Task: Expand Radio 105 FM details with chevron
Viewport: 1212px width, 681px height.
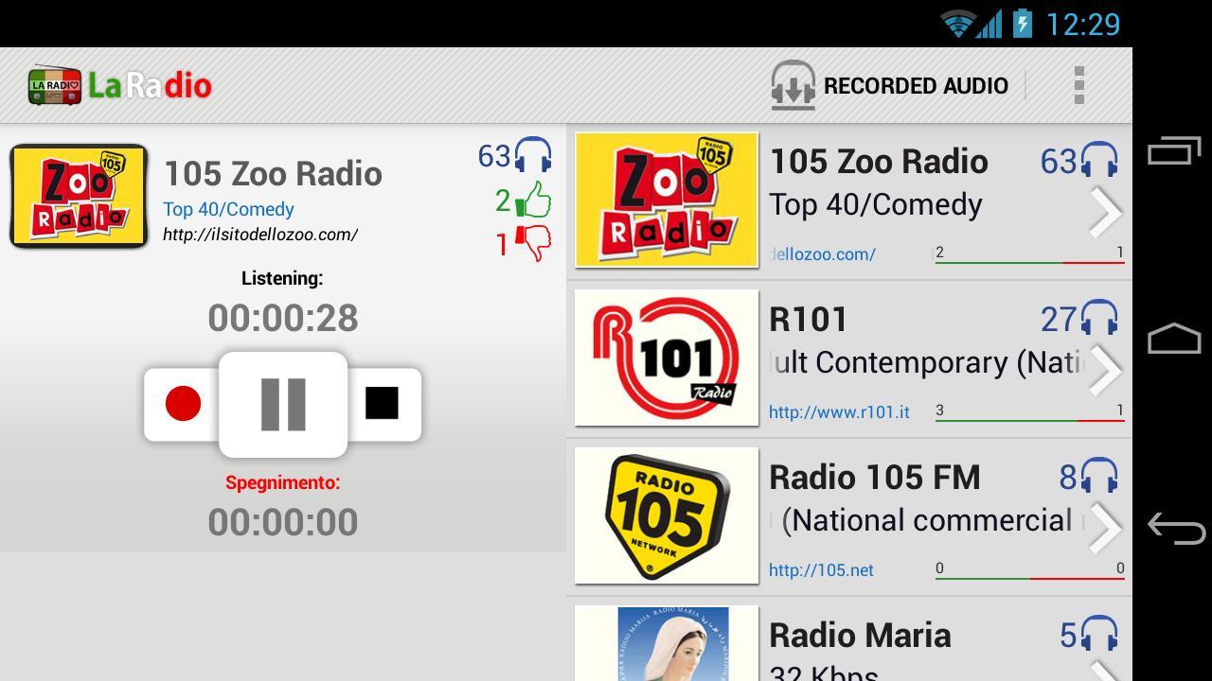Action: tap(1105, 529)
